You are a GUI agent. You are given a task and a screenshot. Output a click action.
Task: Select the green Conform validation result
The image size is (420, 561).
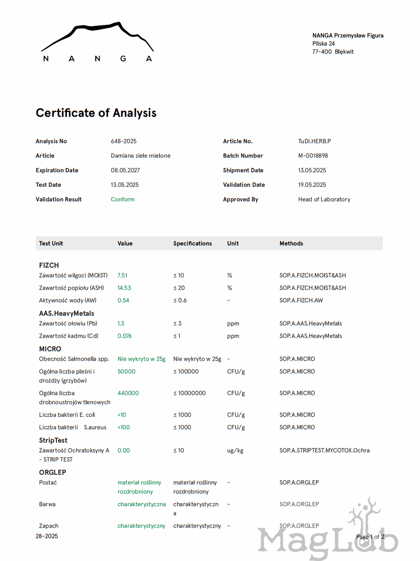tap(123, 199)
